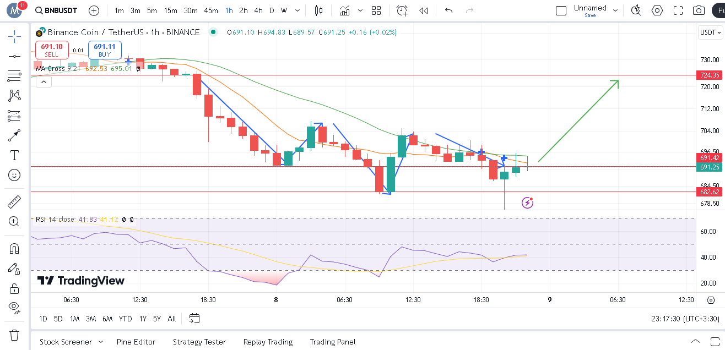725x350 pixels.
Task: Hide all drawings with eye icon
Action: pos(14,307)
